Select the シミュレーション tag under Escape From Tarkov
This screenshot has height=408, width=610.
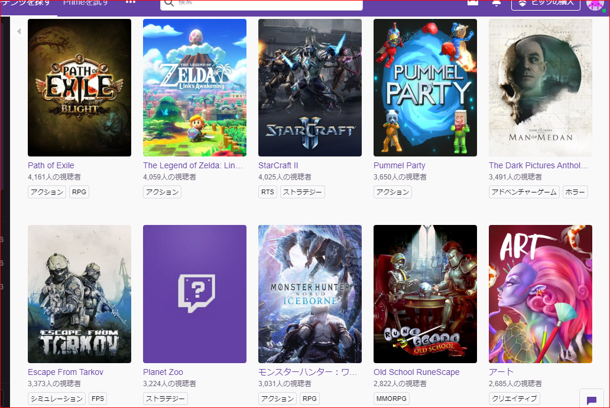57,399
